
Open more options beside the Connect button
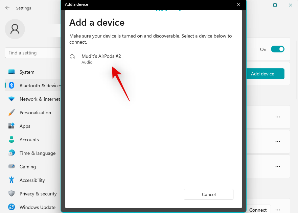[278, 210]
